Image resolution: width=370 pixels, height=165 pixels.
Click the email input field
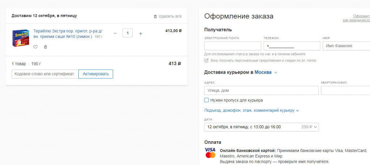233,46
